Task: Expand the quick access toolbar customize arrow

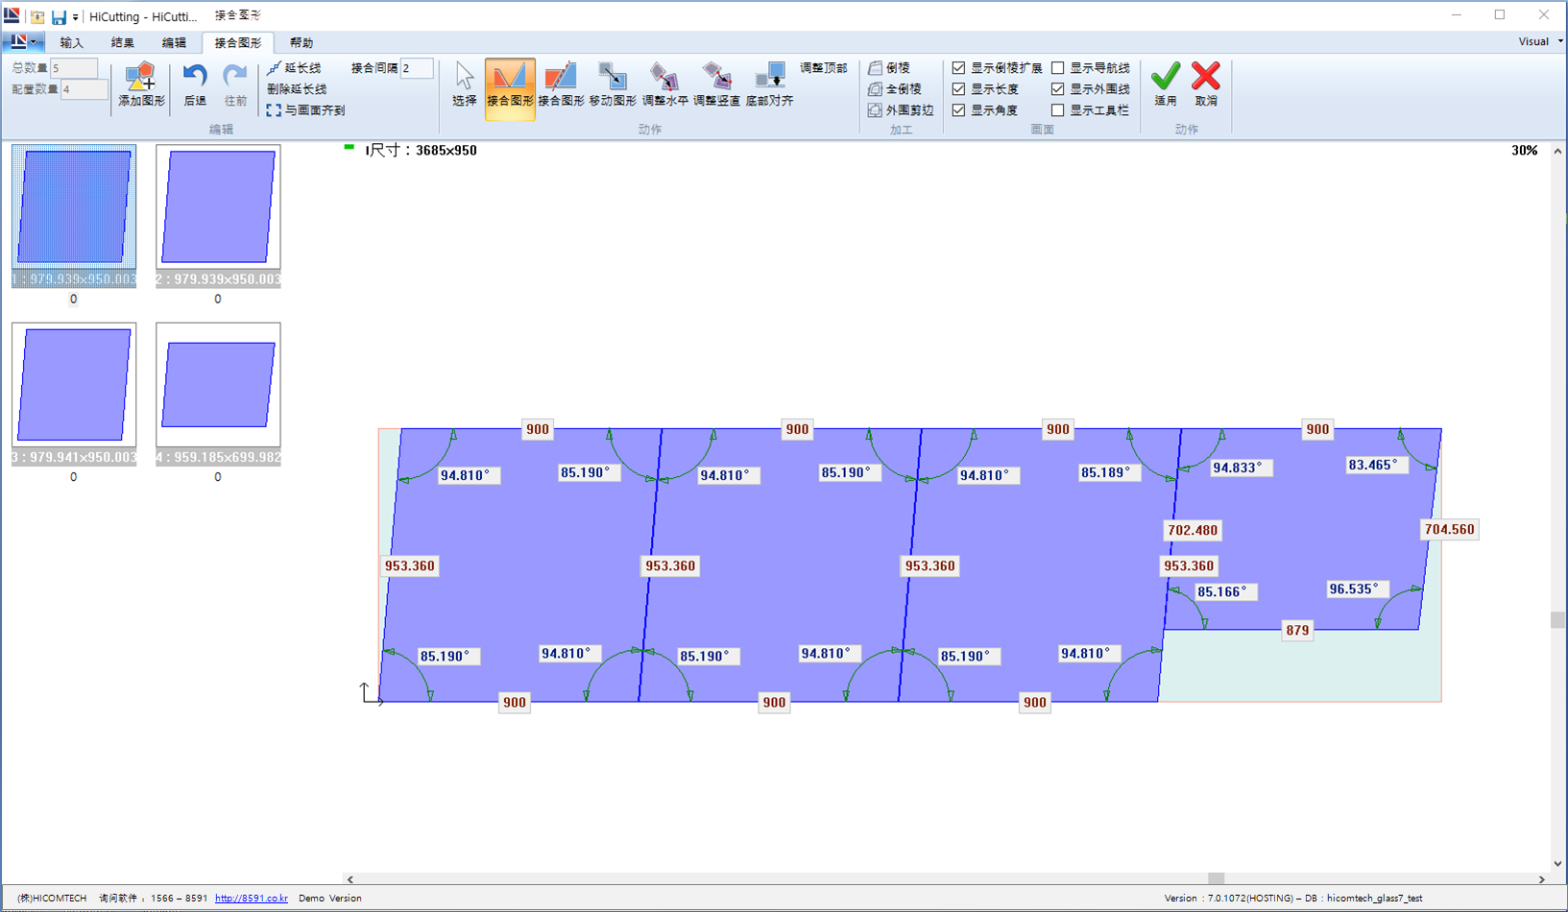Action: (76, 17)
